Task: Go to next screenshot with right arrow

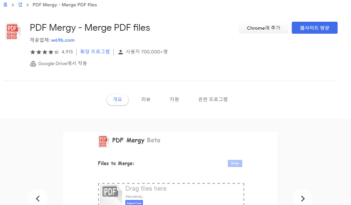Action: pos(302,198)
